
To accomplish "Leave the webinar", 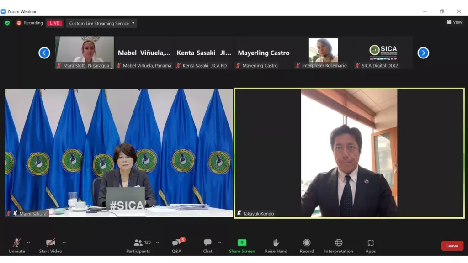I will coord(452,246).
